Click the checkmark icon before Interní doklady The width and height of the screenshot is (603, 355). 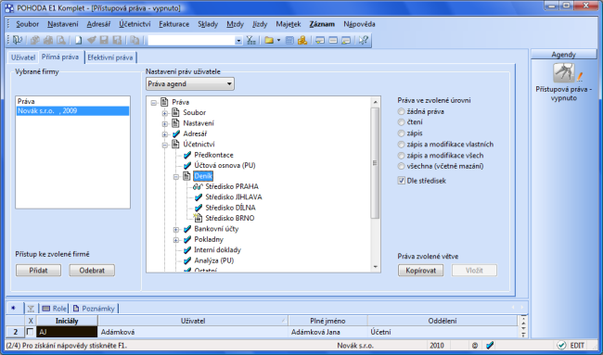pos(187,250)
